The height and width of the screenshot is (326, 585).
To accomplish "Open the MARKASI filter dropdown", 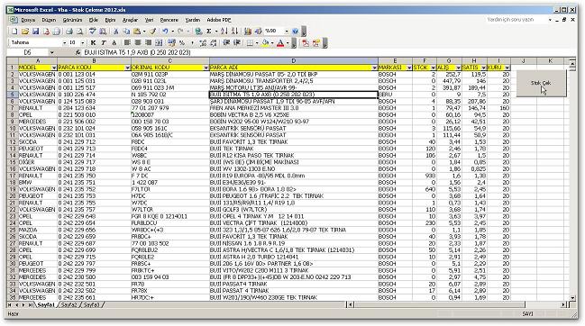I will (409, 68).
